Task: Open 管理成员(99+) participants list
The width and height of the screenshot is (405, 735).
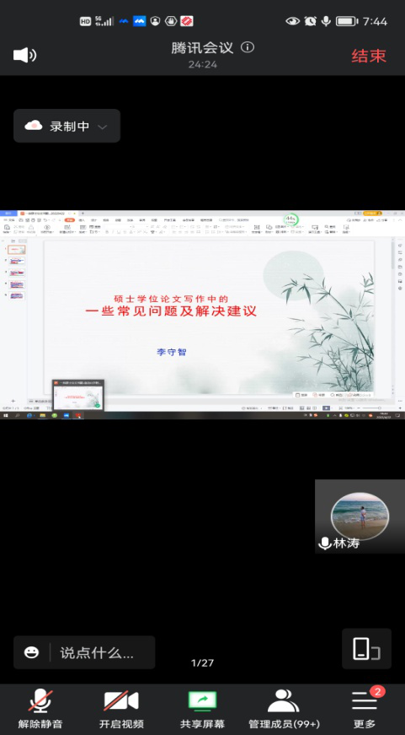Action: pos(284,709)
